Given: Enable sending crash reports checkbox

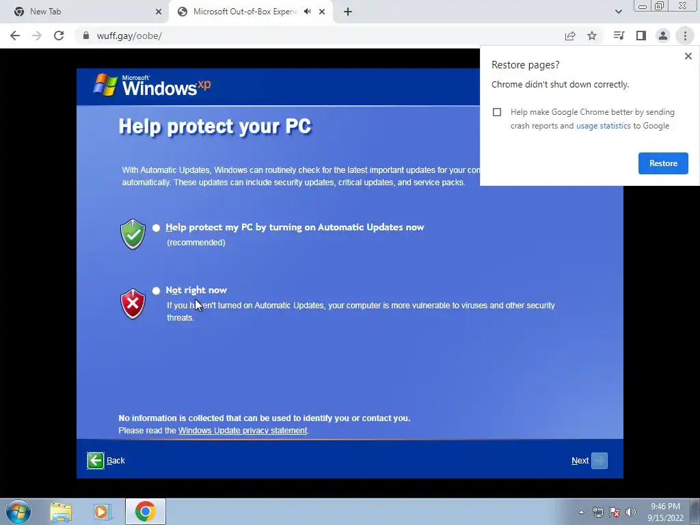Looking at the screenshot, I should tap(497, 112).
